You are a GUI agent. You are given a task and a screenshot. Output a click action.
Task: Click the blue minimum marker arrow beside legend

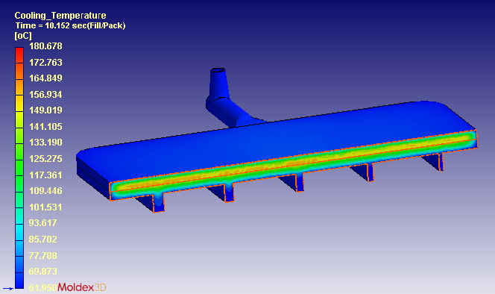click(8, 288)
